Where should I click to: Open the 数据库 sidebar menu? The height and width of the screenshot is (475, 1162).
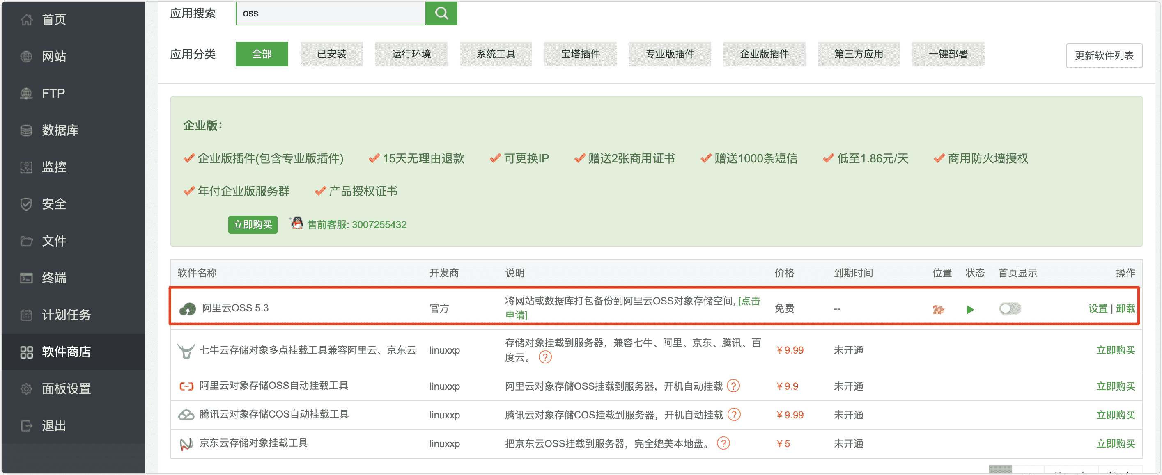73,130
